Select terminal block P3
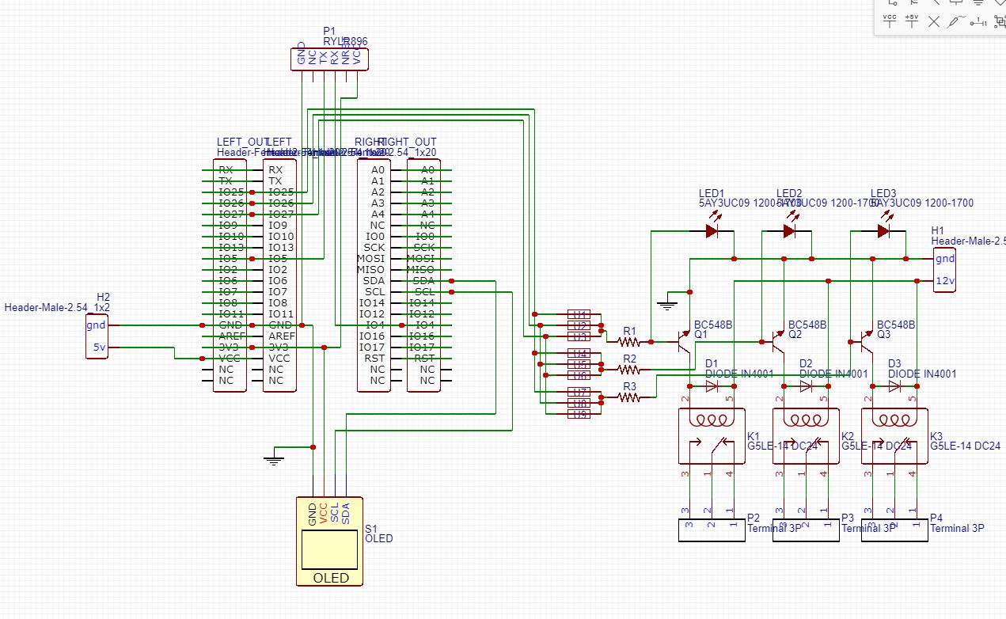The height and width of the screenshot is (619, 1006). click(x=806, y=530)
